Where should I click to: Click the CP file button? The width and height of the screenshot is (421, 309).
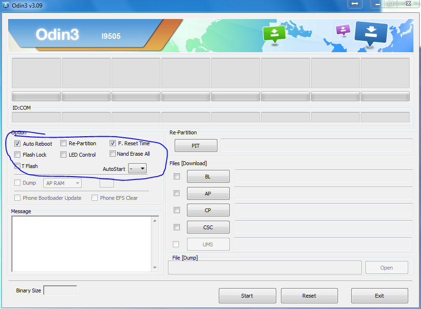(208, 210)
